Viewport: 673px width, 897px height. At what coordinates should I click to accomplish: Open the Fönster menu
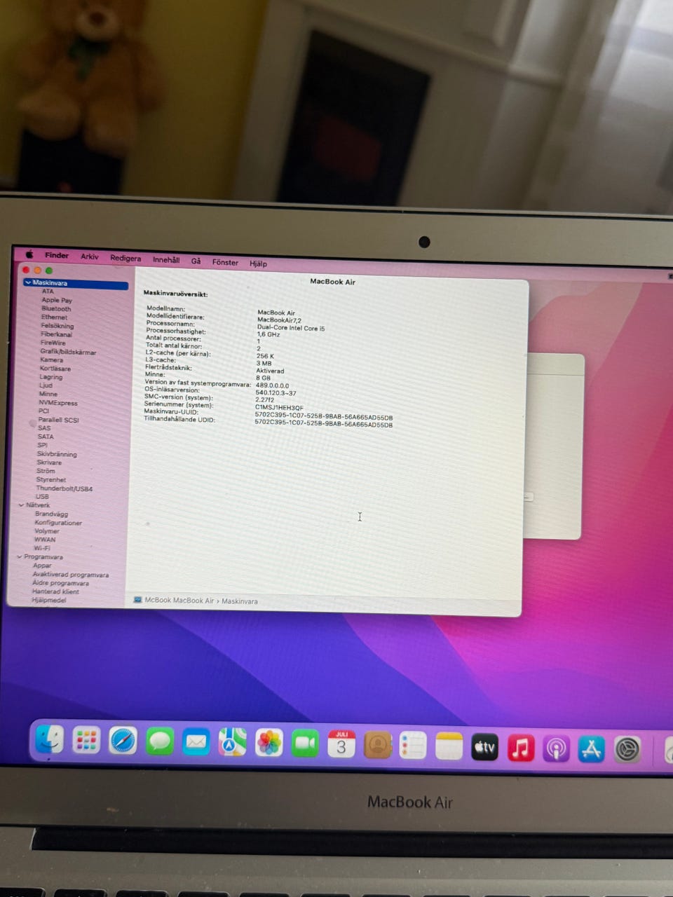click(x=225, y=262)
